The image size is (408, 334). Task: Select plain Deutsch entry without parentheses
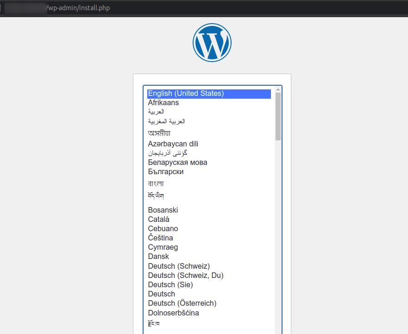click(209, 294)
